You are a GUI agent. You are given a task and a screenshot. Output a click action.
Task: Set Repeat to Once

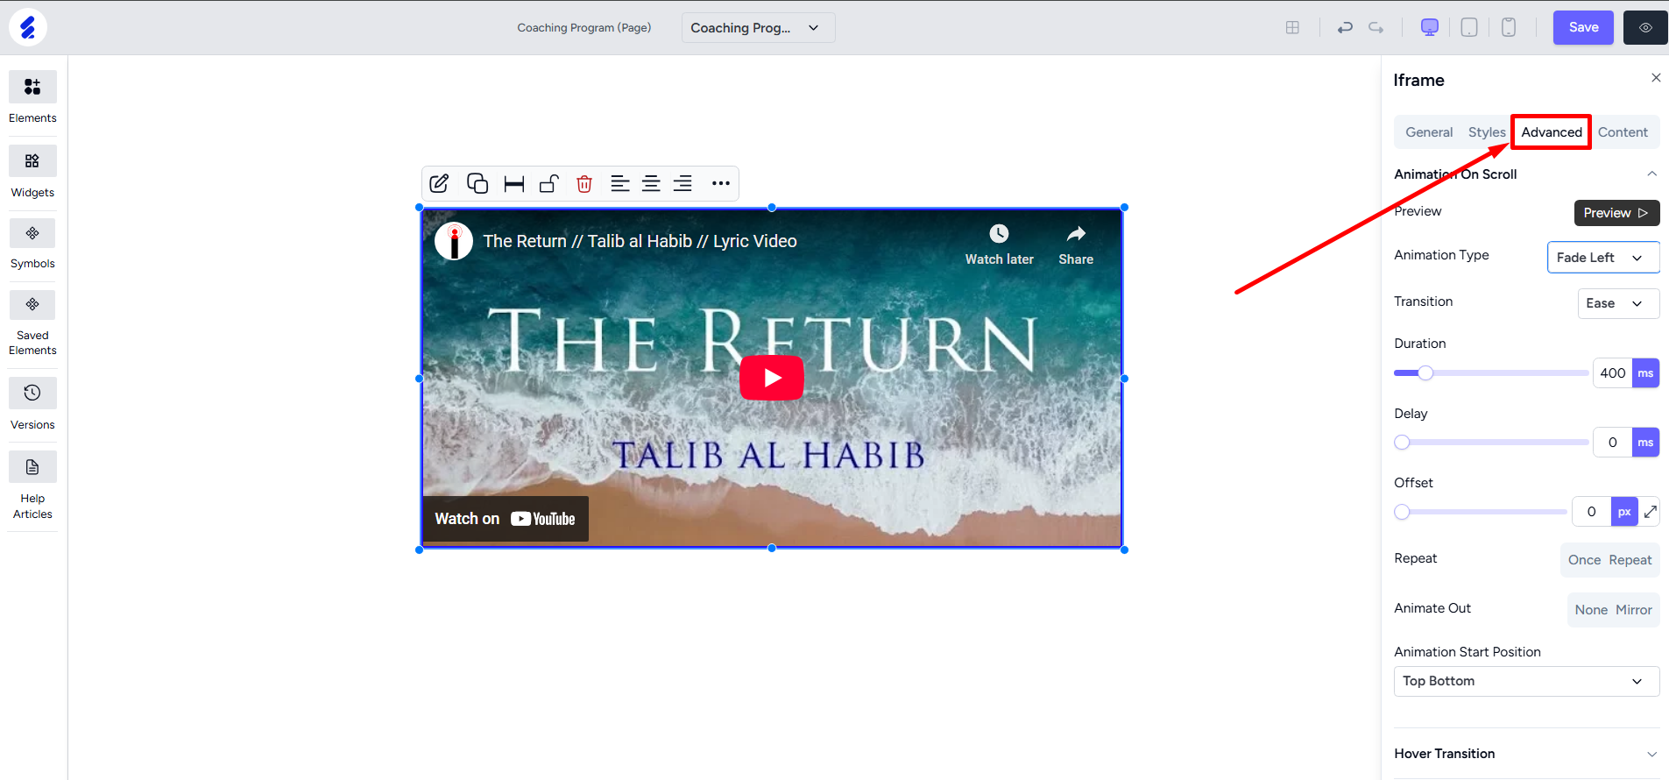pos(1584,560)
